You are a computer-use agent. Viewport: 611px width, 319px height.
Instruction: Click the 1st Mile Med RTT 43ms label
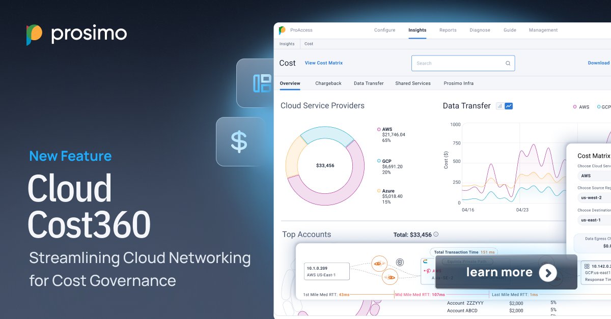click(x=326, y=295)
